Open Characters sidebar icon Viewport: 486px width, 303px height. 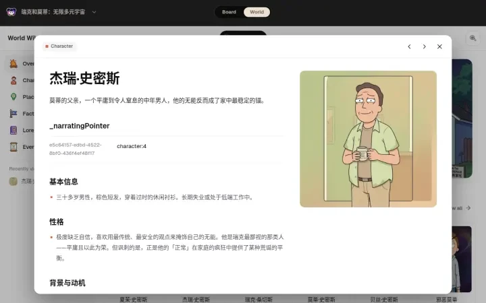click(13, 80)
